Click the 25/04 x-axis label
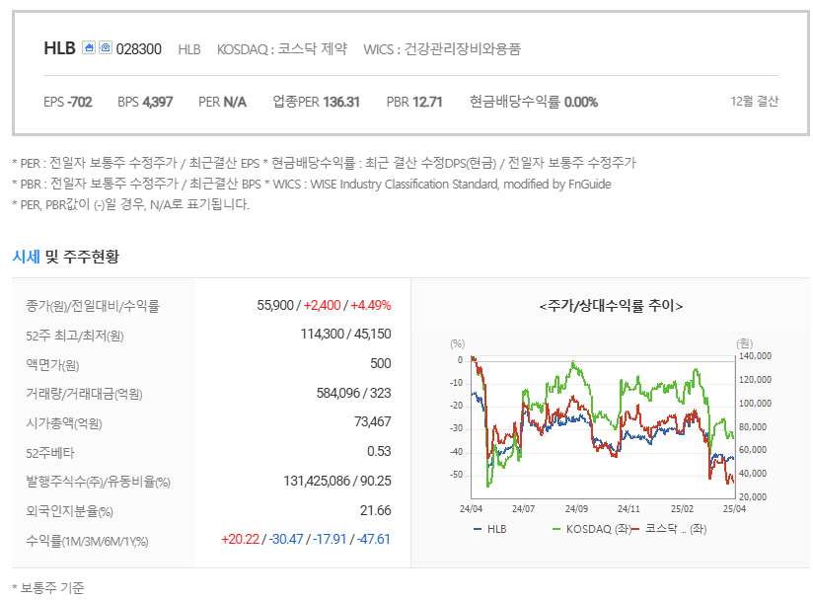 (734, 508)
